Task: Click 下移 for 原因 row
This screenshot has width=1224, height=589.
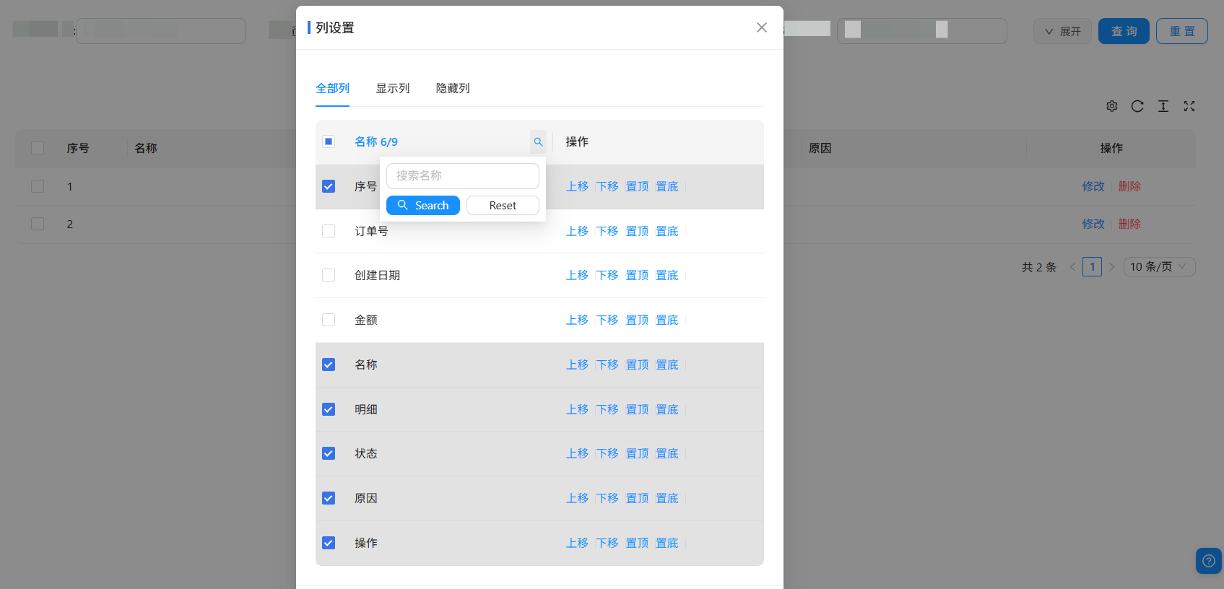Action: coord(607,498)
